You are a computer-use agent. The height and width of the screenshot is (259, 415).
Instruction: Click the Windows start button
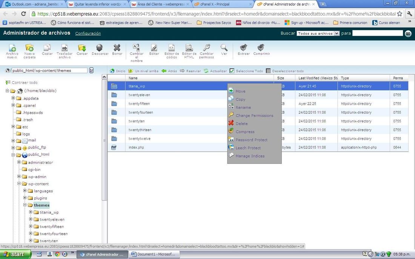pyautogui.click(x=15, y=254)
